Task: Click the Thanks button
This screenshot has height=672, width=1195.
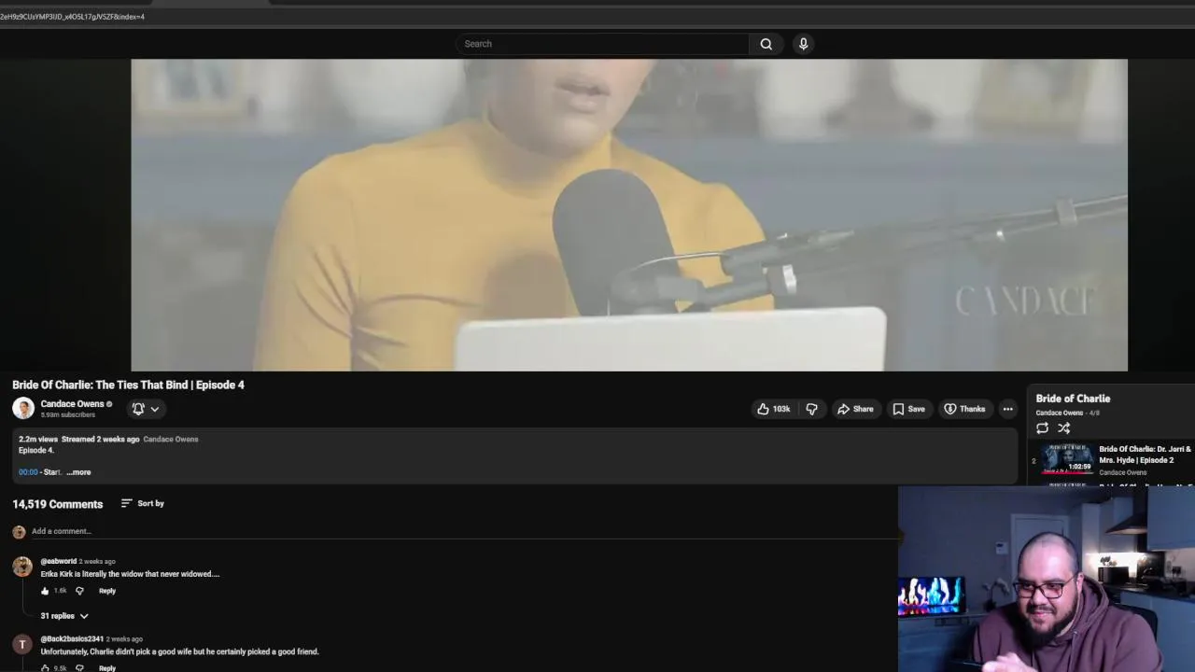Action: coord(964,409)
